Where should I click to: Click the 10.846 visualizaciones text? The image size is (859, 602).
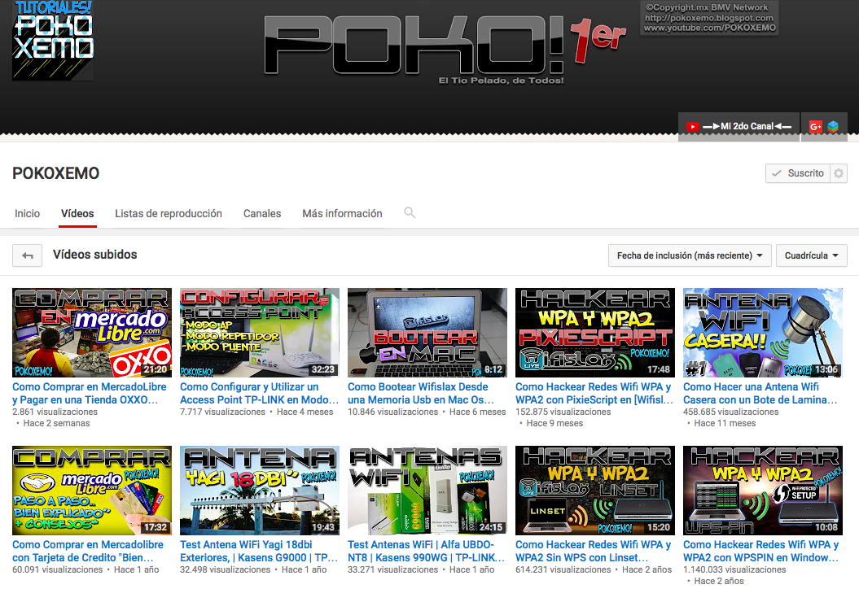tap(392, 412)
